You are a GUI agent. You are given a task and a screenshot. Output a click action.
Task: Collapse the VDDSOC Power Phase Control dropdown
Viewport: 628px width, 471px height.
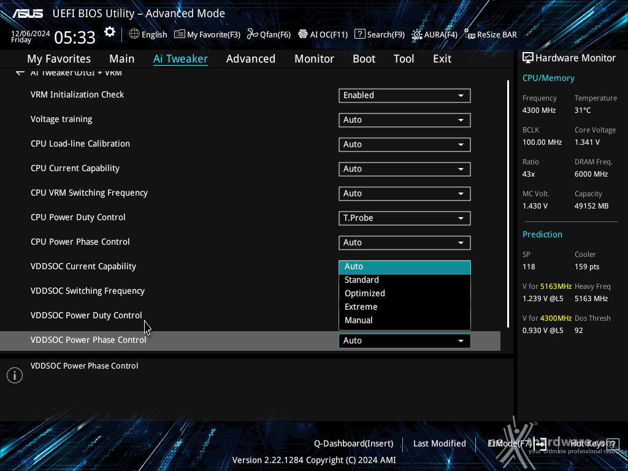click(405, 340)
